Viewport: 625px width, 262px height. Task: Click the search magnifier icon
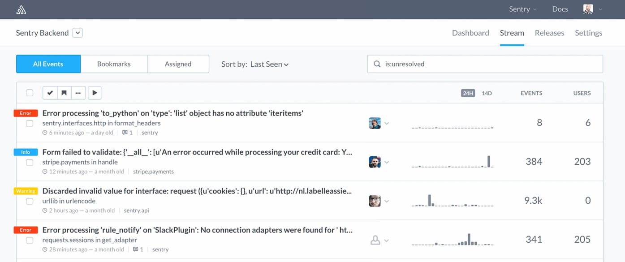[377, 64]
